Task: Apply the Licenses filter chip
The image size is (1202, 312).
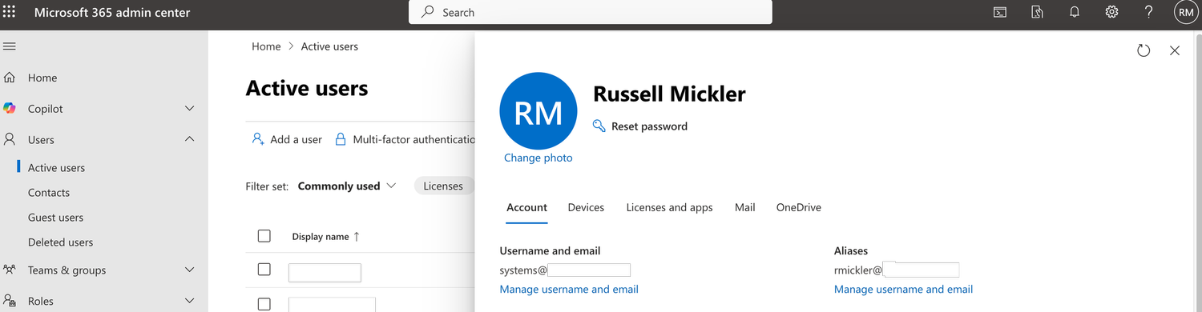Action: click(x=443, y=186)
